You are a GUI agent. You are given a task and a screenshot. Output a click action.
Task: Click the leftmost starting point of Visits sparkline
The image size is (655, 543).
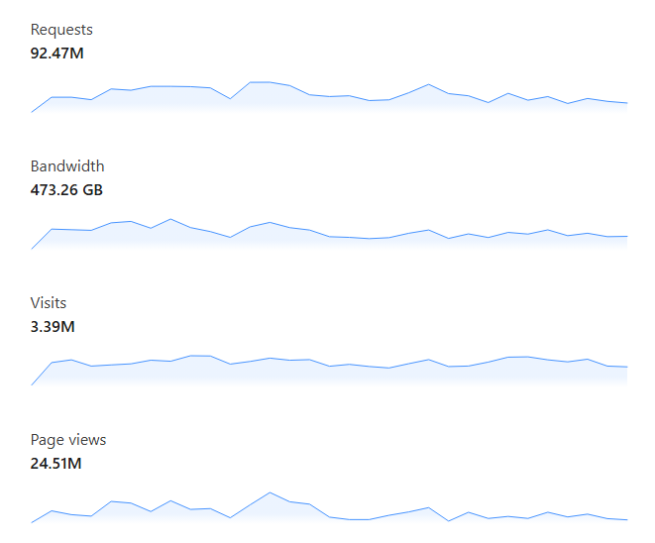[32, 384]
